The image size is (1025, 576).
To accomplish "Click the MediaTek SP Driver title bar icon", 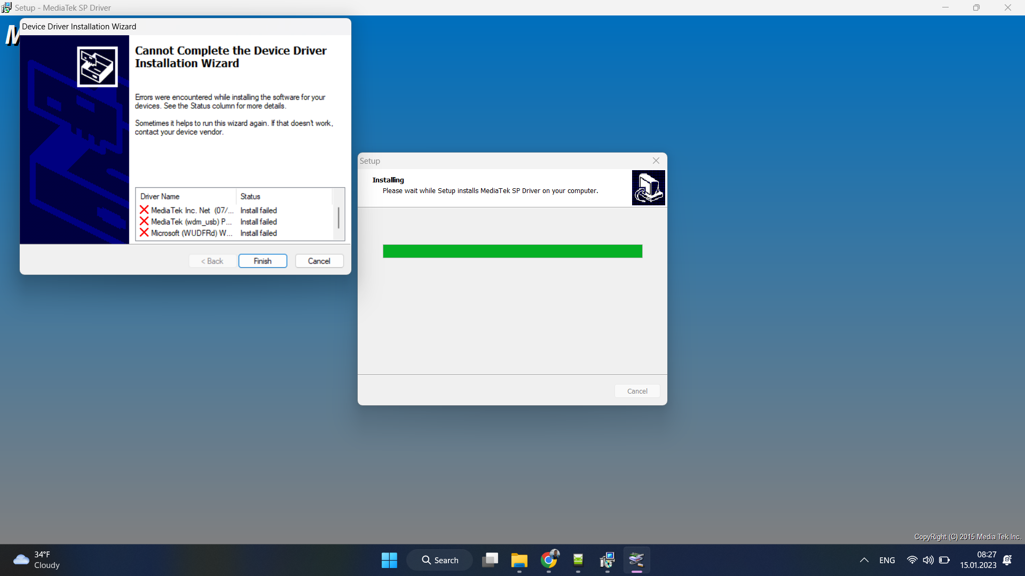I will point(6,7).
